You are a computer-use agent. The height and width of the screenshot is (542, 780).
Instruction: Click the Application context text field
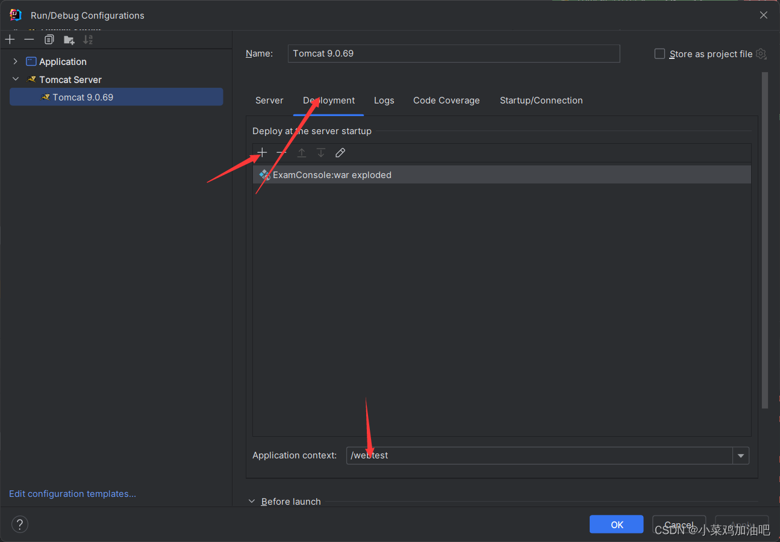[539, 456]
